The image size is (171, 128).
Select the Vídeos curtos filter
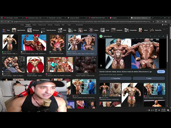42,25
